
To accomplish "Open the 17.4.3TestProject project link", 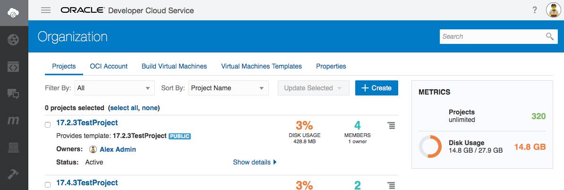I will coord(87,183).
